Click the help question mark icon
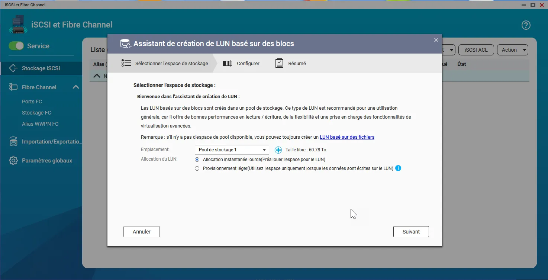The height and width of the screenshot is (280, 548). [526, 25]
